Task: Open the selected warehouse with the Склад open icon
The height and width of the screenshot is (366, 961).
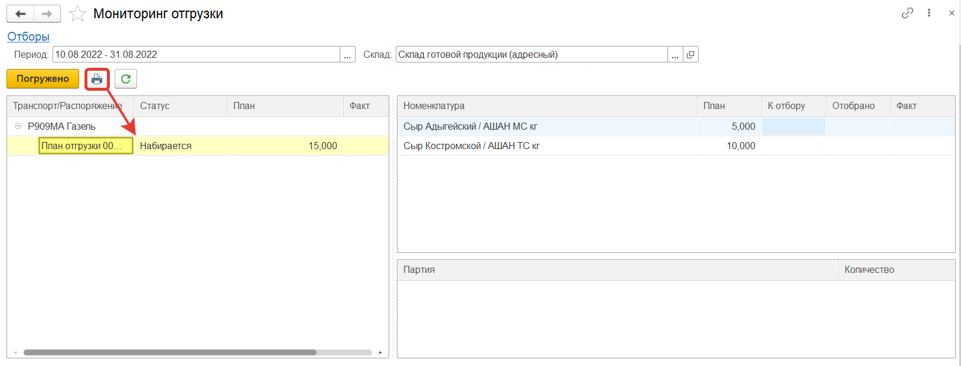Action: (690, 55)
